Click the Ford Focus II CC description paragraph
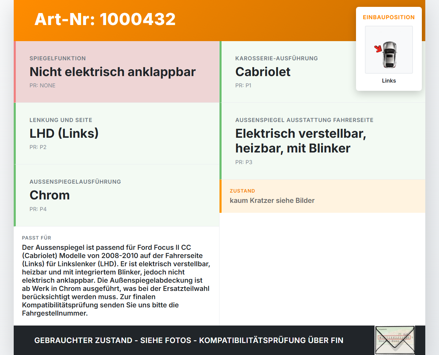Screen dimensions: 439x355 pyautogui.click(x=117, y=280)
